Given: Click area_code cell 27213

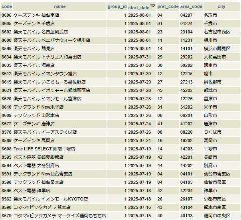Looking at the screenshot, I should tap(191, 82).
